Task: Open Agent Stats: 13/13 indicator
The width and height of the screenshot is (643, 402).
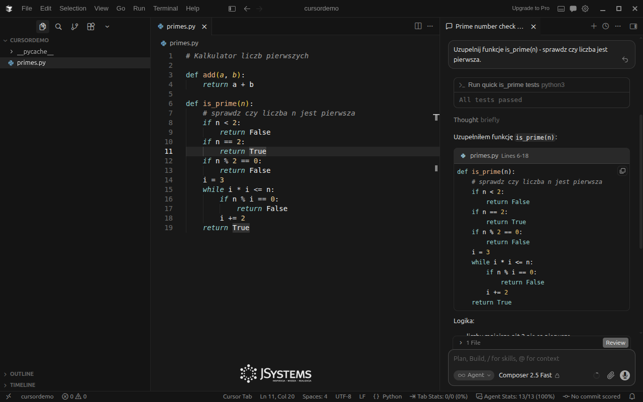Action: [x=515, y=396]
